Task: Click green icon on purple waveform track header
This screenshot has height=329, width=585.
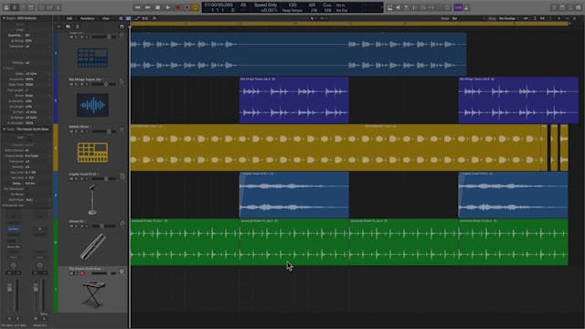Action: tap(122, 82)
